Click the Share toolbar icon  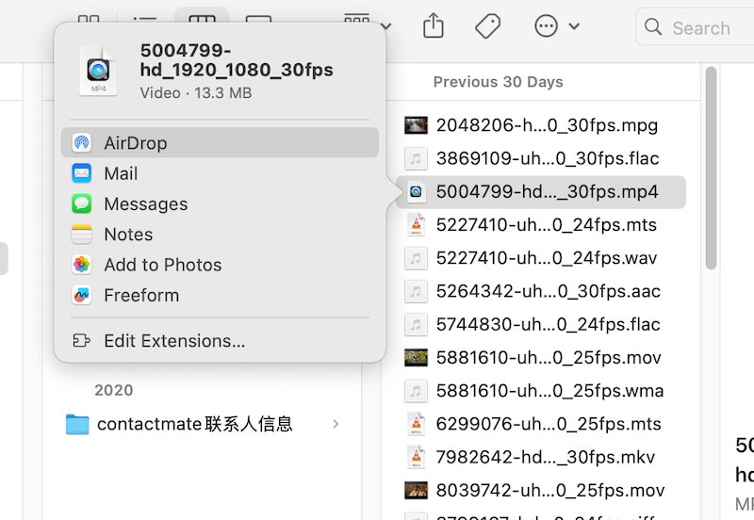coord(433,26)
